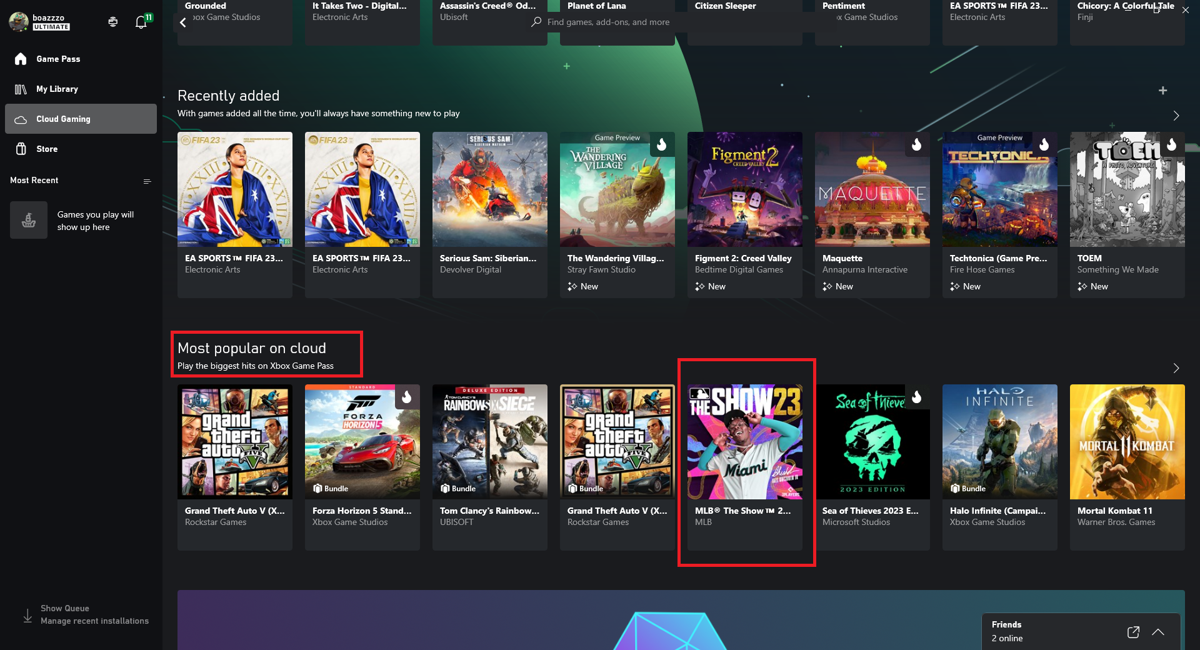Show more Most popular on cloud games
The image size is (1200, 650).
tap(1176, 368)
